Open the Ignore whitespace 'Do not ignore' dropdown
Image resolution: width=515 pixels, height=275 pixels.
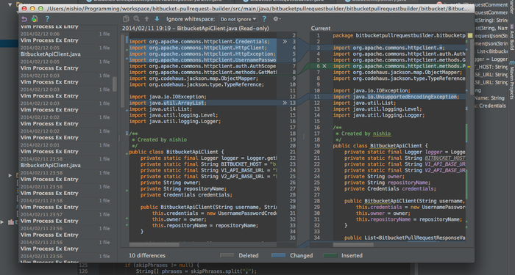pyautogui.click(x=238, y=19)
